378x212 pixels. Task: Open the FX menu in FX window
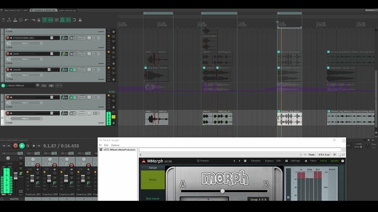pyautogui.click(x=100, y=145)
